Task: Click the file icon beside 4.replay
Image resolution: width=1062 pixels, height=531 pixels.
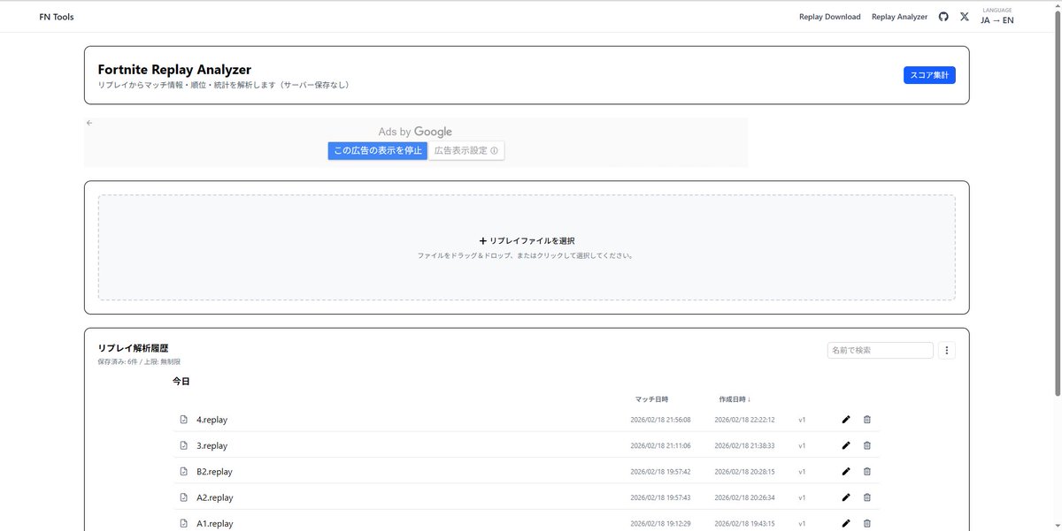Action: click(x=183, y=420)
